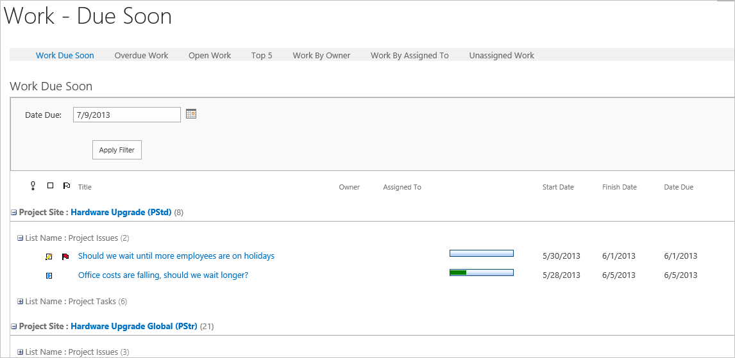This screenshot has height=358, width=735.
Task: Click the progress bar of the office costs issue
Action: point(481,273)
